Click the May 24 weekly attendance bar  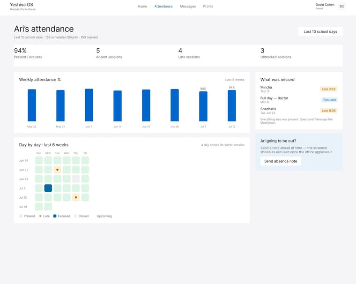[x=32, y=105]
